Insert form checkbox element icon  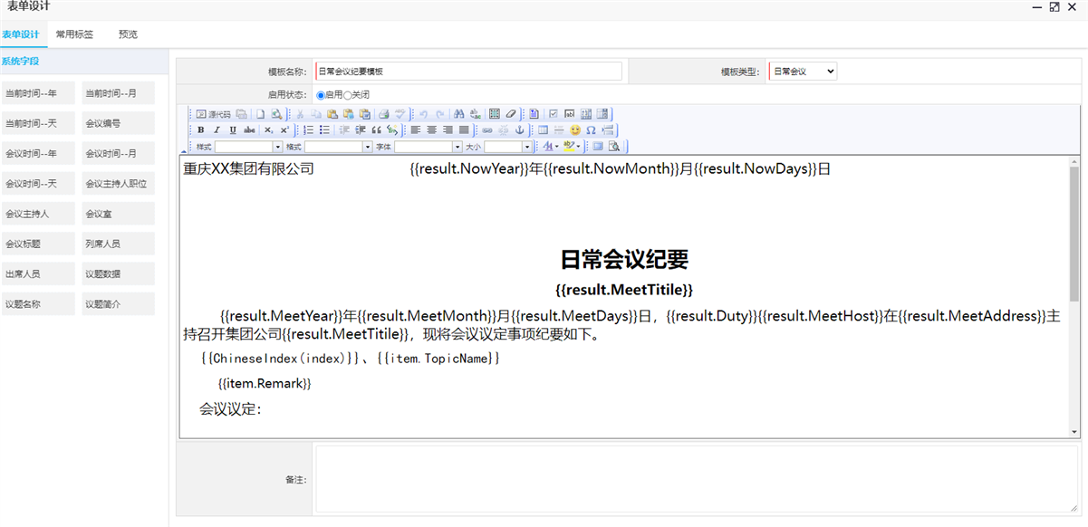[x=554, y=114]
